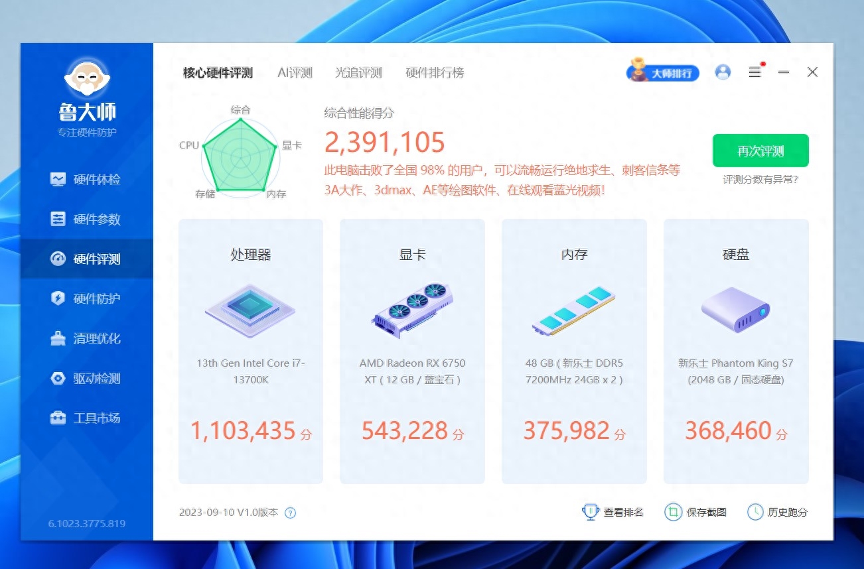This screenshot has height=569, width=864.
Task: Open the user account avatar icon
Action: point(723,72)
